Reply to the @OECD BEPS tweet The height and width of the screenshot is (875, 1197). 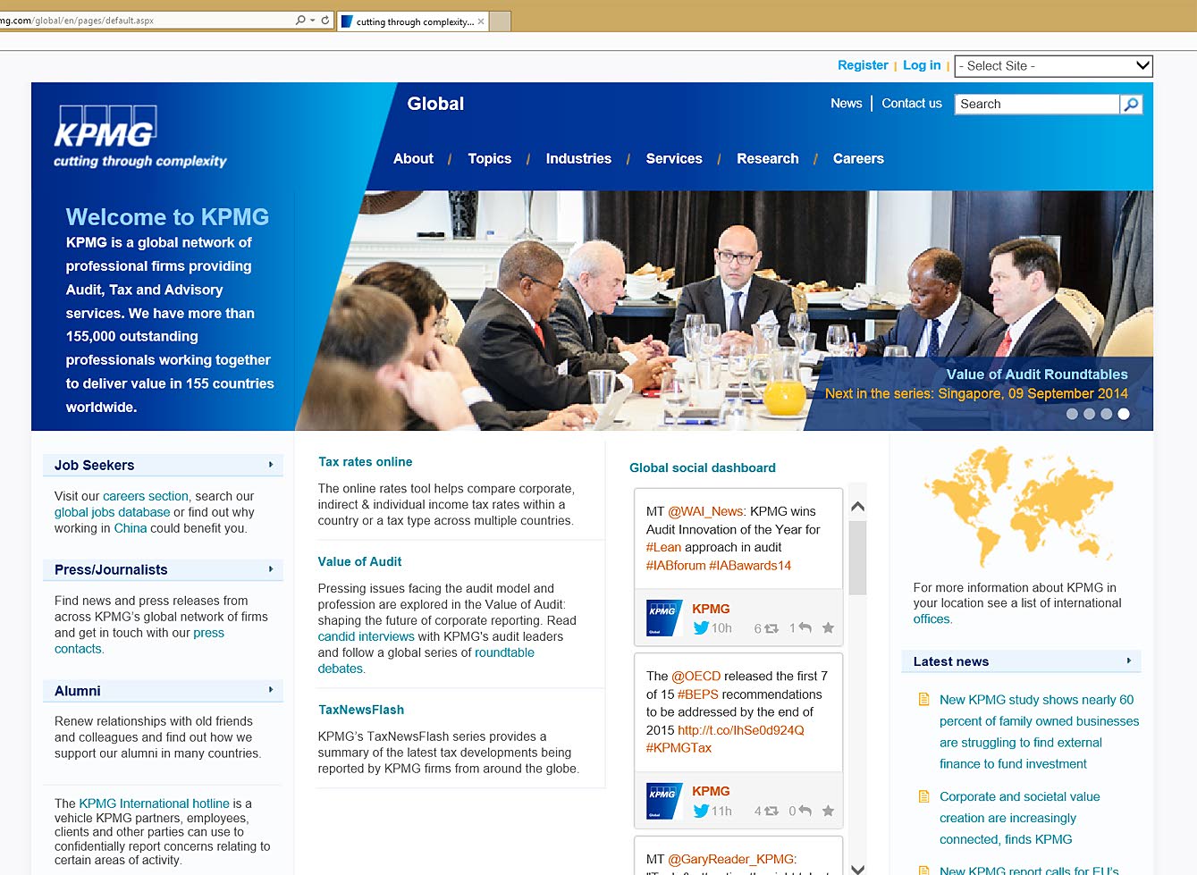pyautogui.click(x=805, y=811)
